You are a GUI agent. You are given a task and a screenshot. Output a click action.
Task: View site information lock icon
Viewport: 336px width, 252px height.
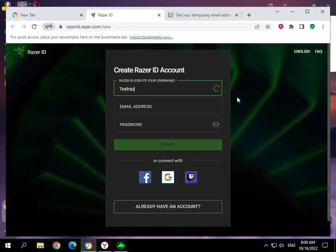[x=61, y=27]
